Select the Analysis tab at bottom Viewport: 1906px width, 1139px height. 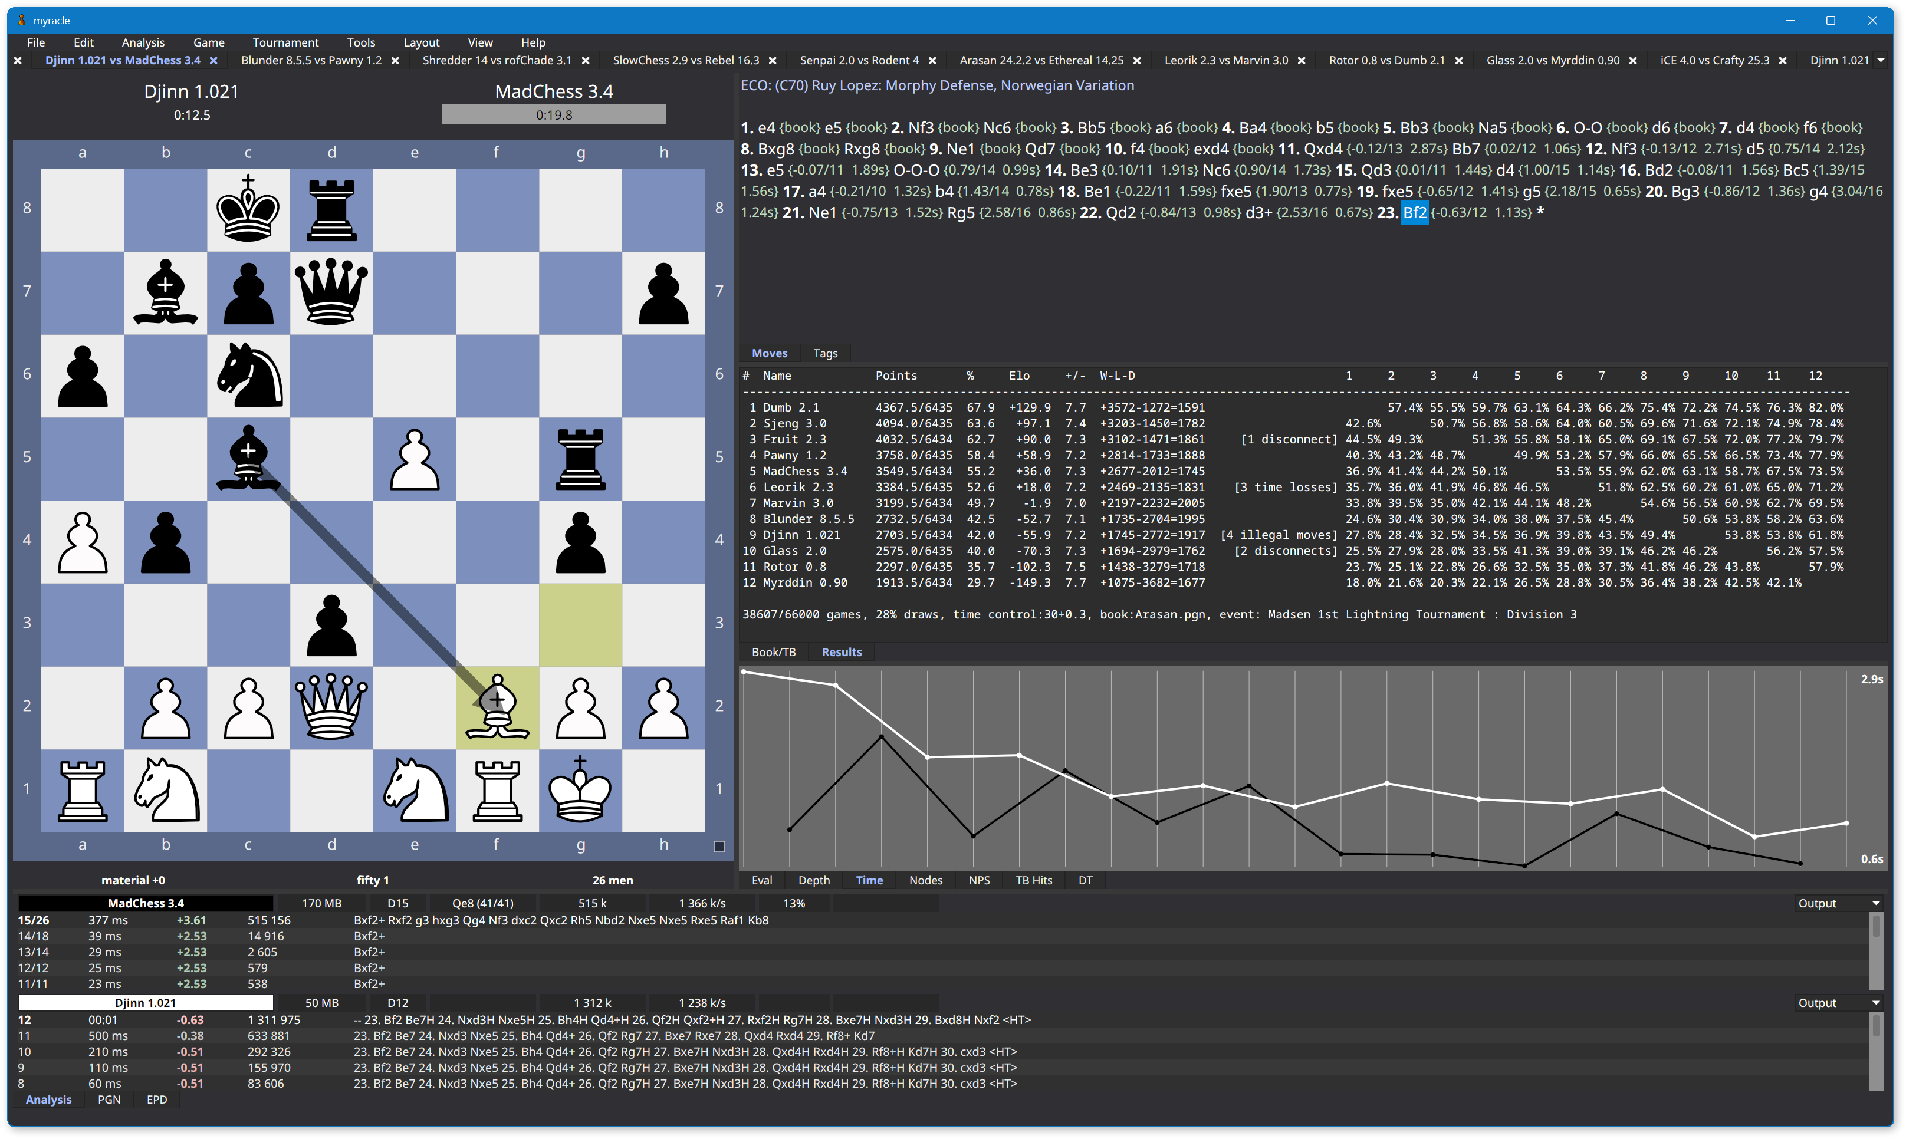click(x=48, y=1100)
